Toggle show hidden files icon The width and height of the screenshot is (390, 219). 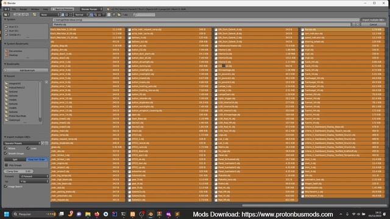pos(109,15)
